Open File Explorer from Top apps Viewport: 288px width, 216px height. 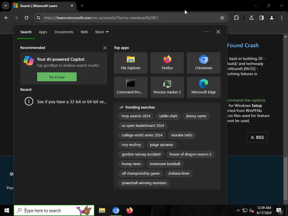click(130, 63)
